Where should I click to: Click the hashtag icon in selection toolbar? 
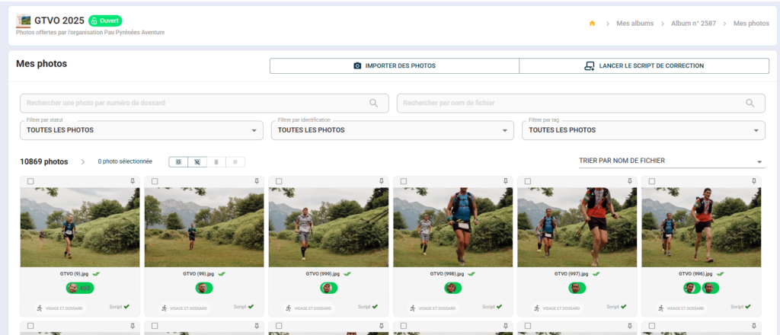tap(235, 161)
